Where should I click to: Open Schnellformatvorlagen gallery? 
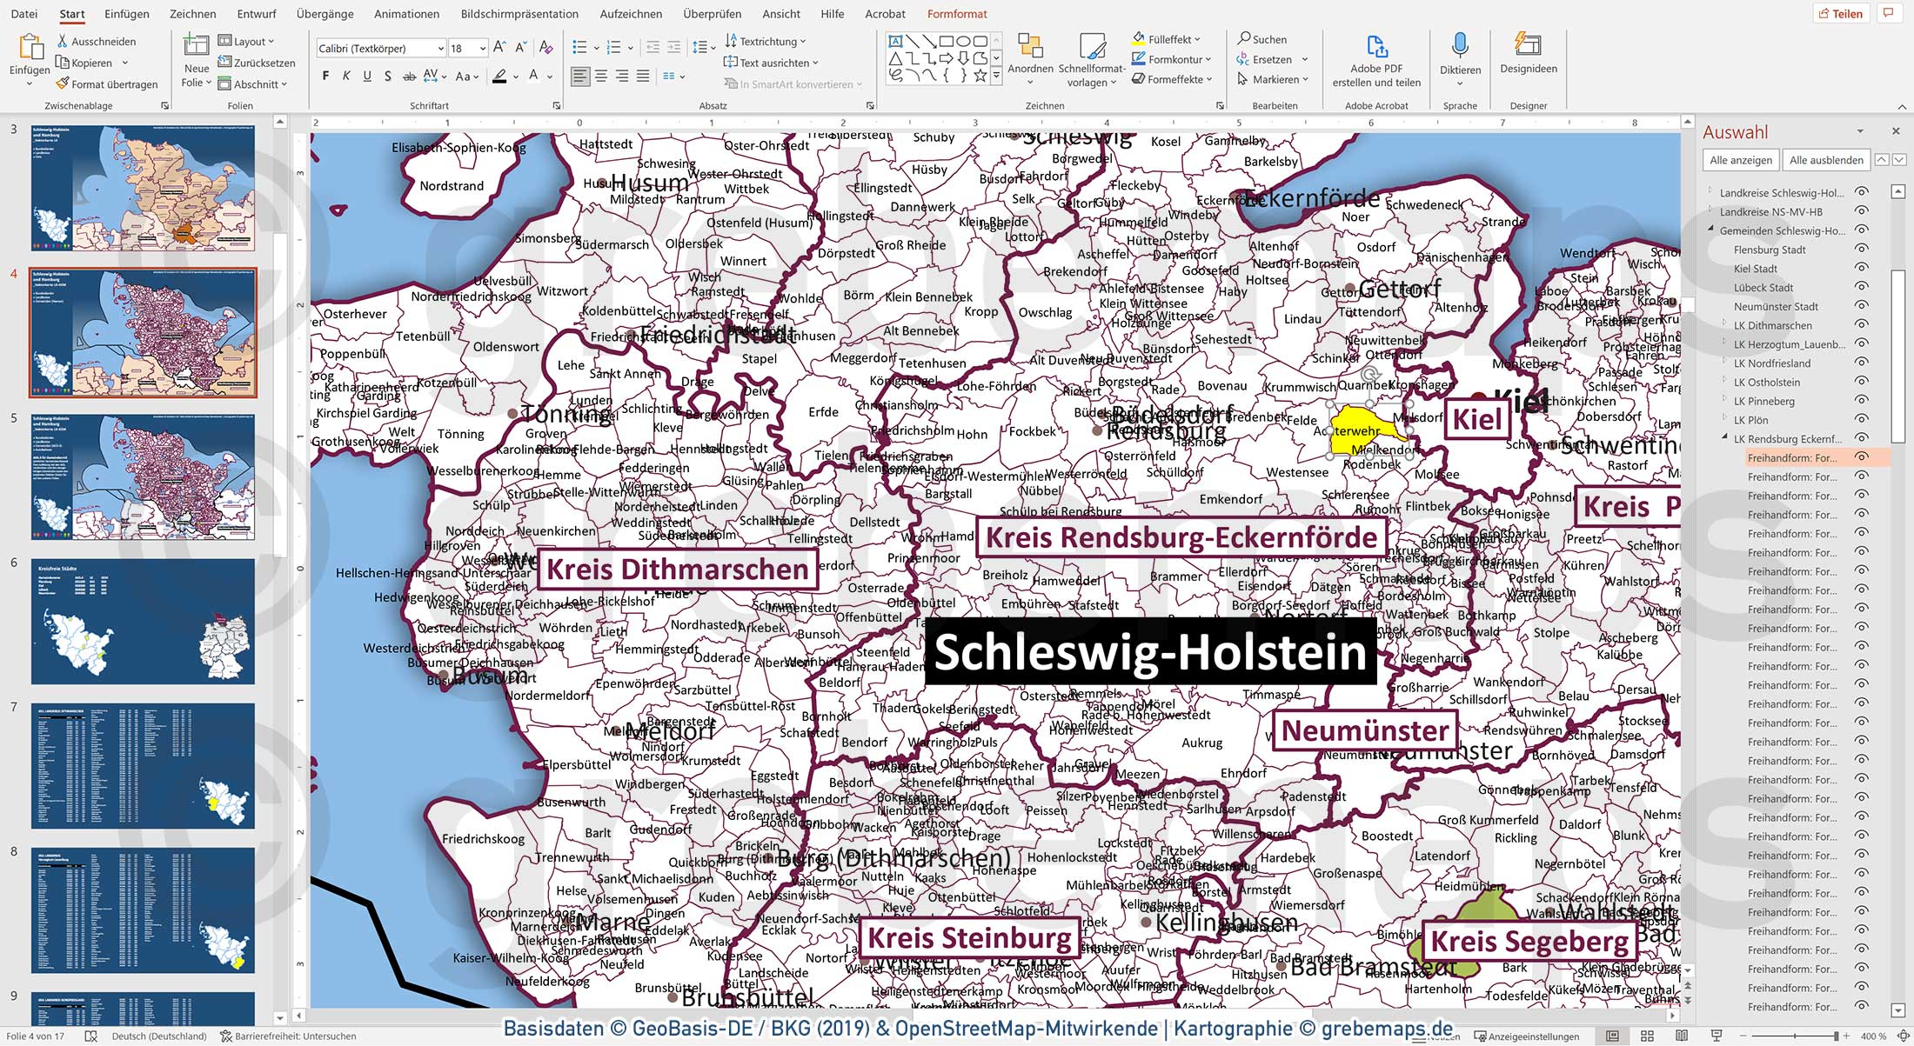pyautogui.click(x=1092, y=59)
